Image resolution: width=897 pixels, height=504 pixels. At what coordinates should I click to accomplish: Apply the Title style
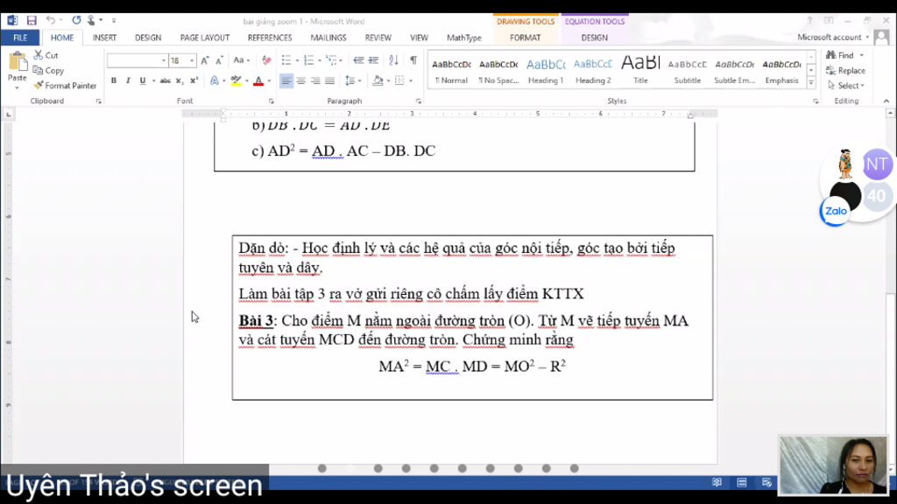tap(640, 71)
